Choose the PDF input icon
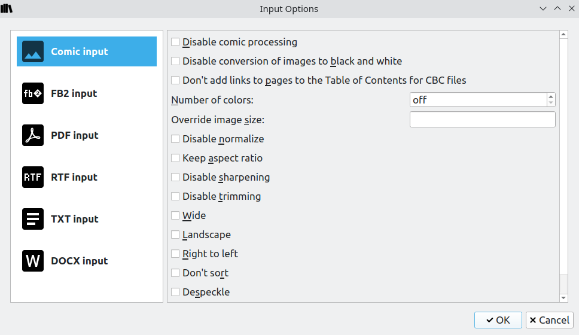The width and height of the screenshot is (579, 335). tap(33, 135)
